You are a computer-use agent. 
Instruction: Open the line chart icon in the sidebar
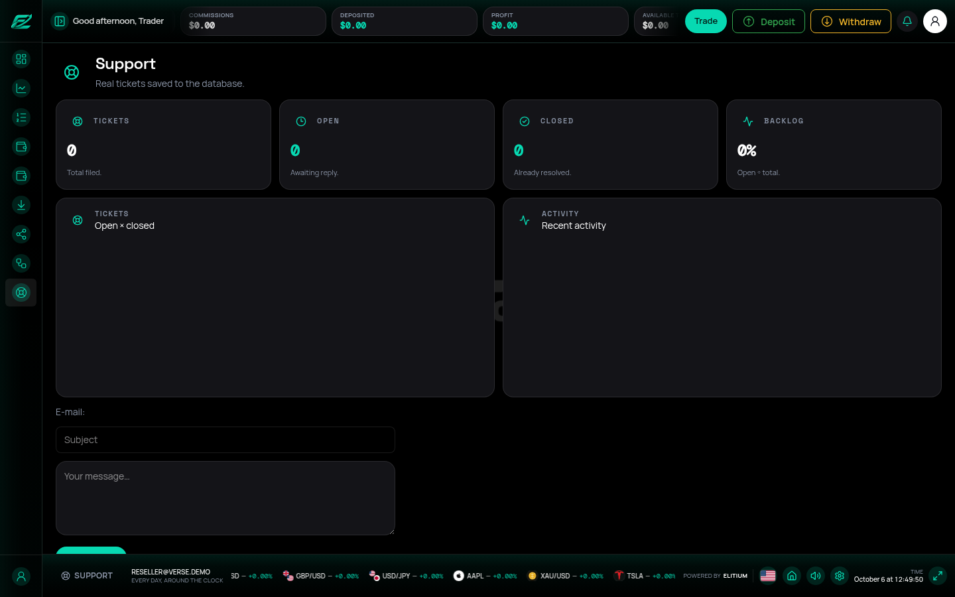[x=21, y=88]
